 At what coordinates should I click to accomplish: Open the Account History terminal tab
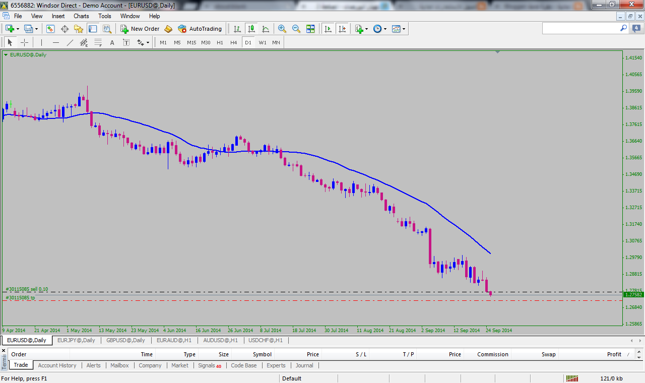coord(57,365)
